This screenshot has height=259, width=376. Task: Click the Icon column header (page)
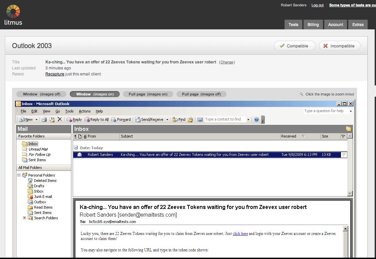coord(80,136)
